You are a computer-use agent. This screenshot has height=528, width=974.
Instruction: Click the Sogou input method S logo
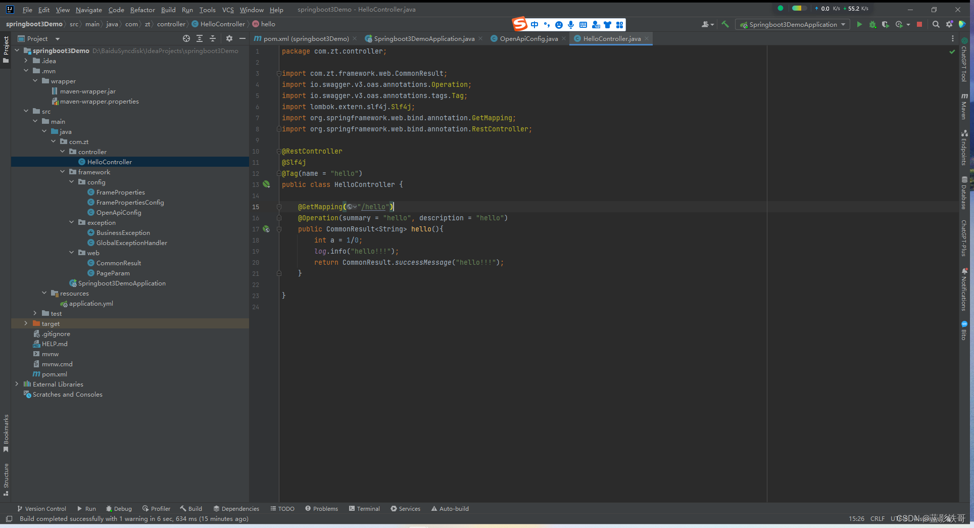tap(519, 24)
